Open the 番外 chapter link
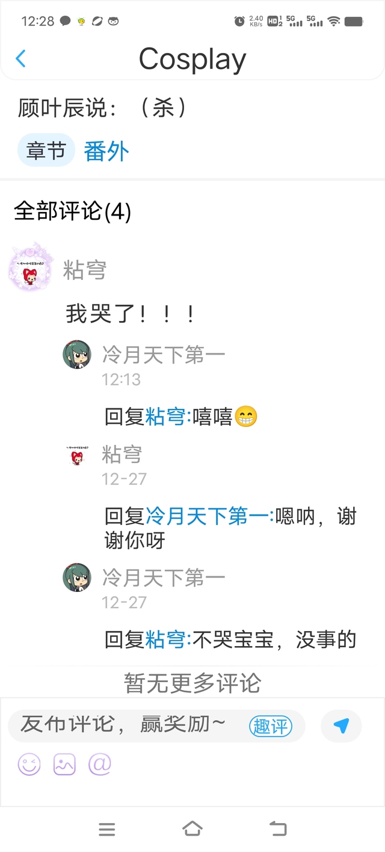This screenshot has width=385, height=852. [x=106, y=151]
